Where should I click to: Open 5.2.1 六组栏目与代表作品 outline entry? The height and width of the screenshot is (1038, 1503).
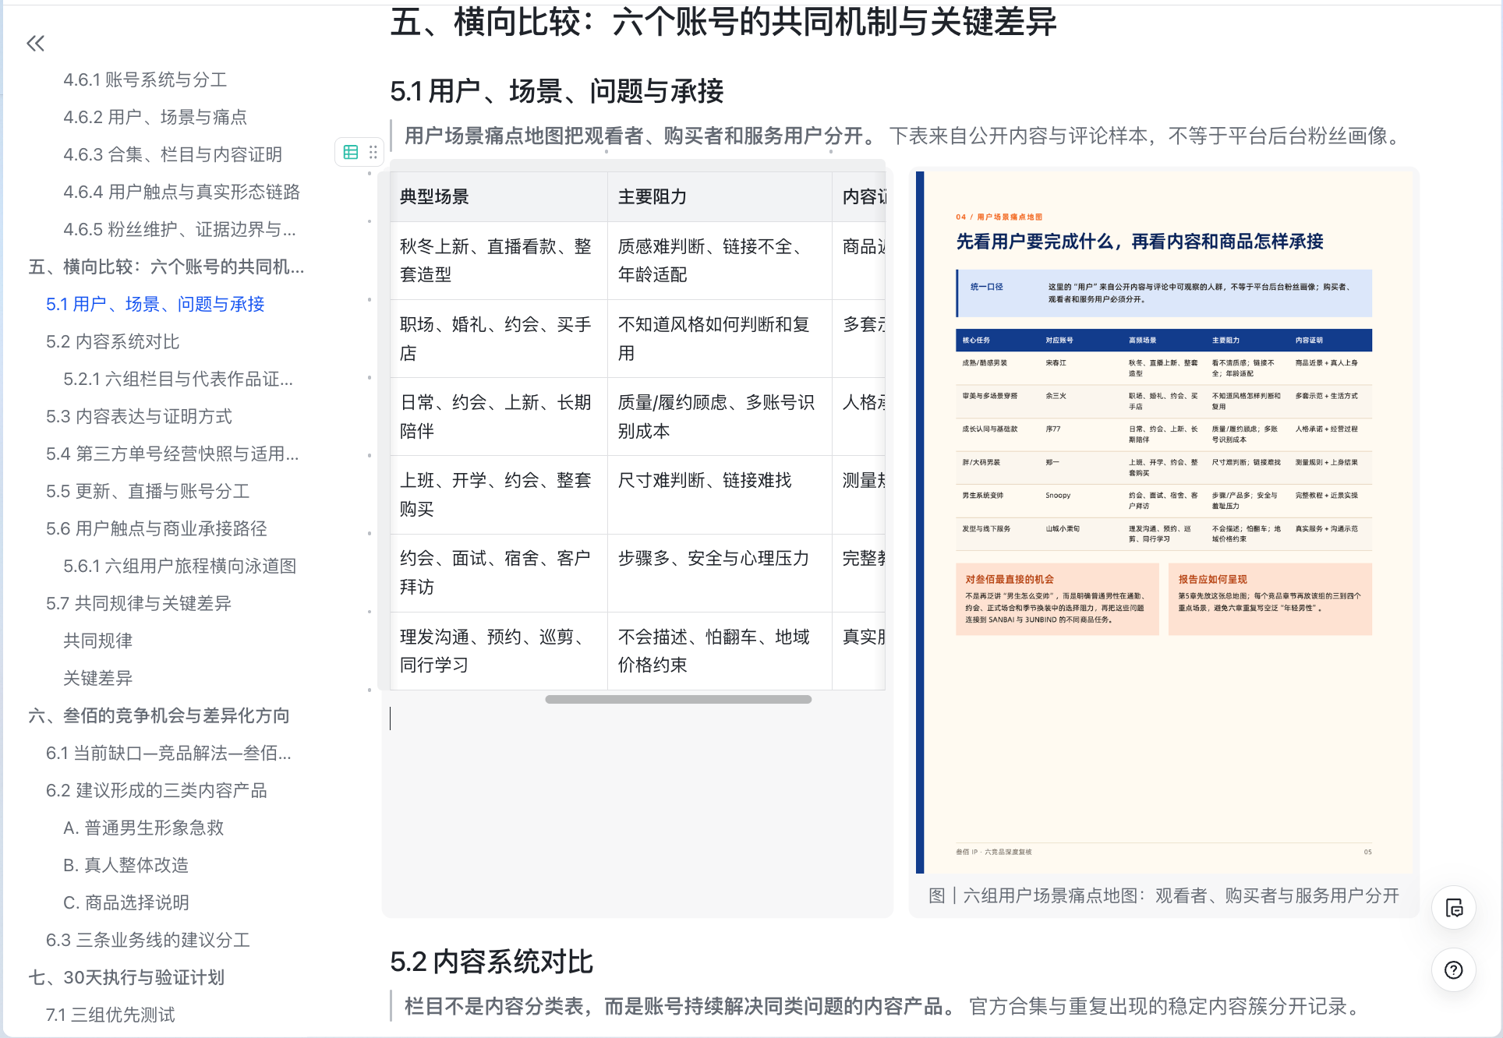point(178,379)
